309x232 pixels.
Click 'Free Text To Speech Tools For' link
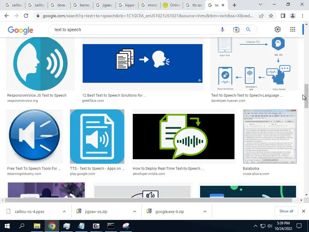point(34,169)
